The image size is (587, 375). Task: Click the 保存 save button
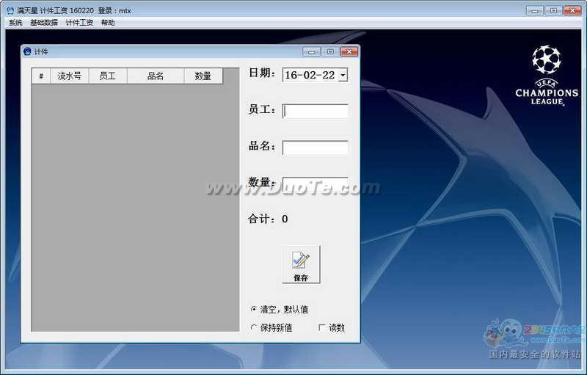coord(301,265)
